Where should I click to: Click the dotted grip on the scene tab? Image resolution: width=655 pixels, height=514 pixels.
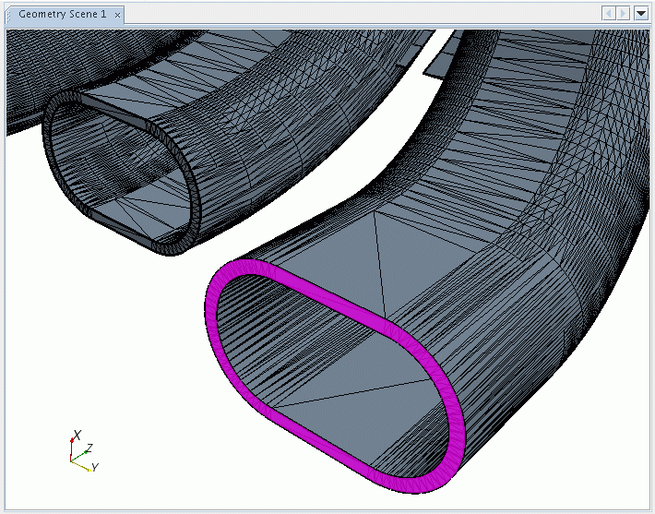[12, 15]
